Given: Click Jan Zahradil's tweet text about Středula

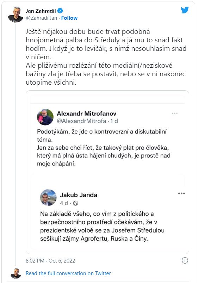Looking at the screenshot, I should click(106, 57).
